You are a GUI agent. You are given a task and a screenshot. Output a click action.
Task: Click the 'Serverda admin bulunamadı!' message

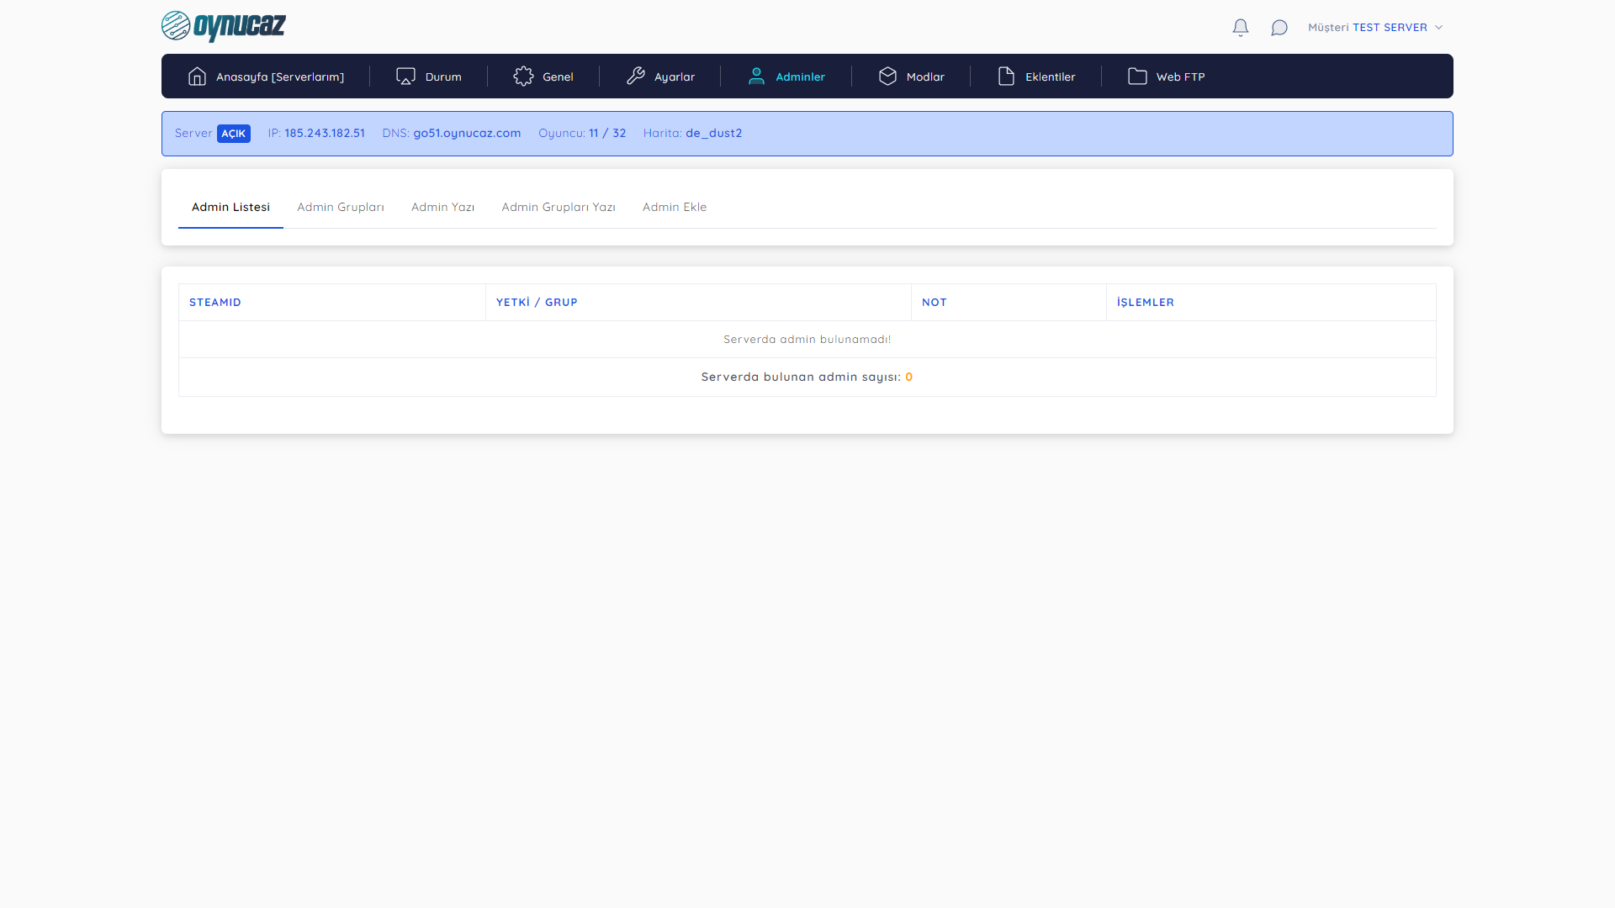[x=807, y=339]
